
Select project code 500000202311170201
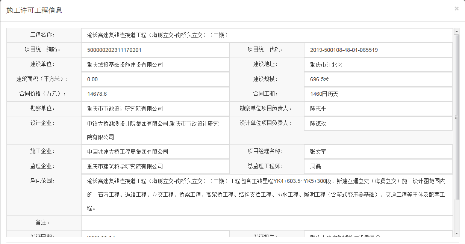pos(114,50)
